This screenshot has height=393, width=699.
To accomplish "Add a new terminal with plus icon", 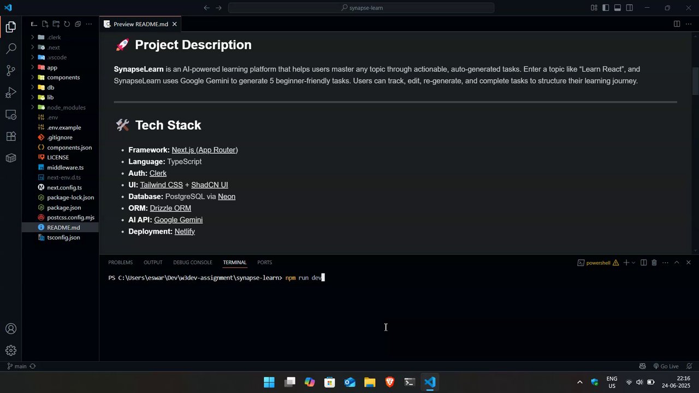I will pos(626,263).
